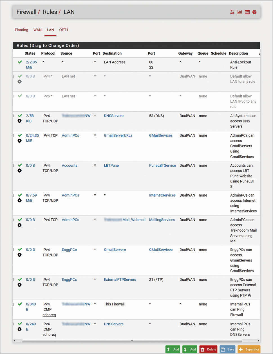273x354 pixels.
Task: Switch to the WAN tab
Action: (x=37, y=30)
